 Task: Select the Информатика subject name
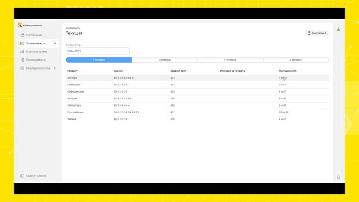(75, 91)
